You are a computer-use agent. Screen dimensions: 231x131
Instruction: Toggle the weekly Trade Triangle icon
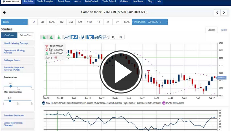tap(51, 37)
